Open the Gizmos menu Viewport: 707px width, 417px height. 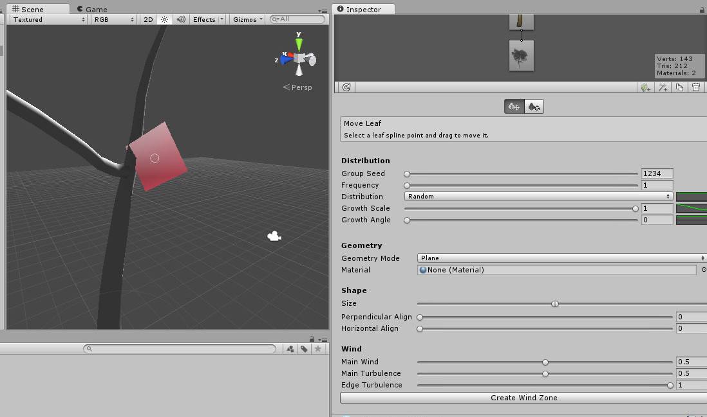point(247,19)
